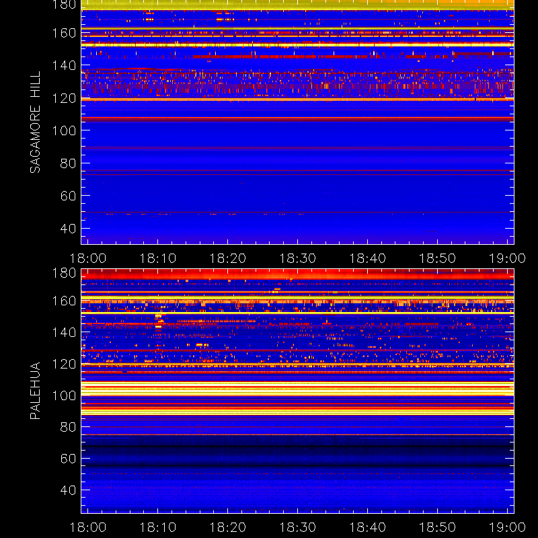This screenshot has height=538, width=538.
Task: Click the 19:00 time label under the Sagamore Hill plot
Action: coord(507,258)
